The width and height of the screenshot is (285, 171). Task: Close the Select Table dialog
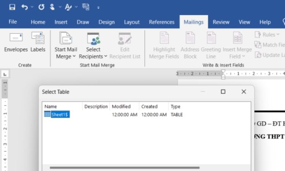pos(244,92)
